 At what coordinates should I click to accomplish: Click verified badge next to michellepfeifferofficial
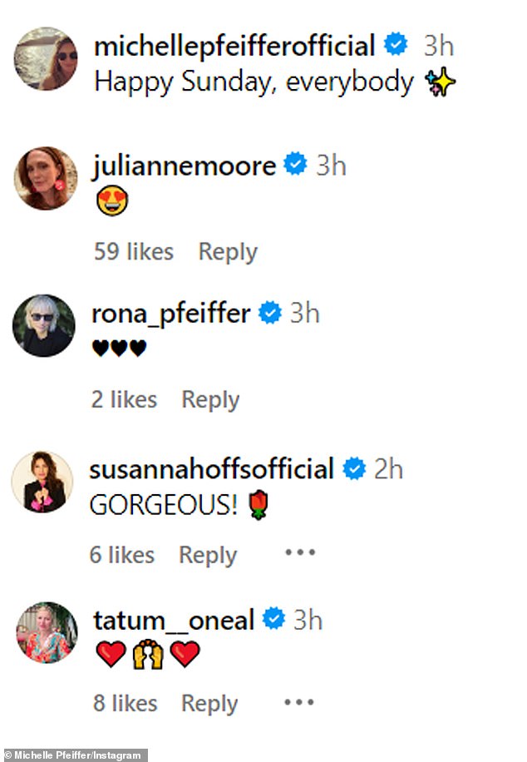[396, 45]
